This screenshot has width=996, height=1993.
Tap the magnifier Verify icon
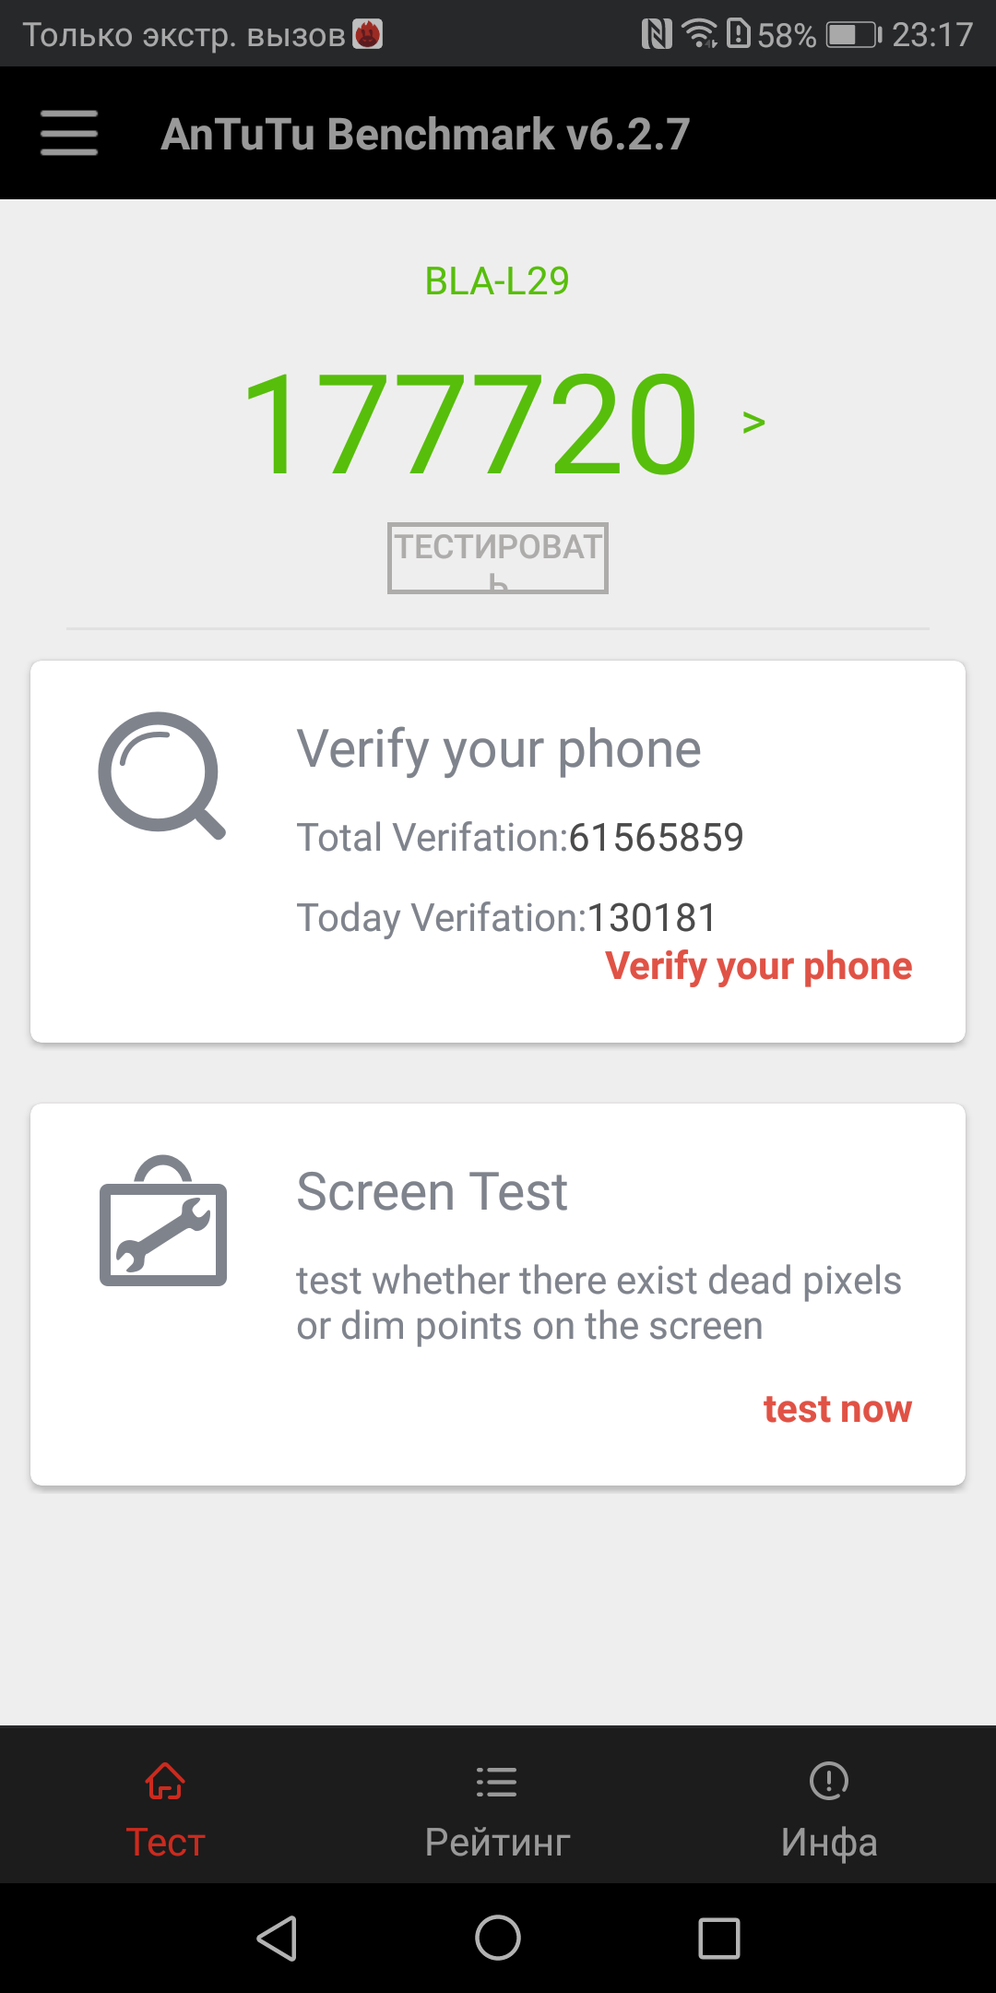[x=161, y=775]
